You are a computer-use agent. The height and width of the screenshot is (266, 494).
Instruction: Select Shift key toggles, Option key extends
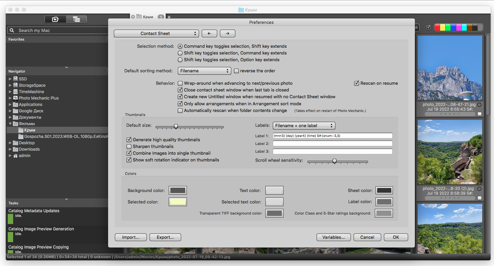click(x=180, y=60)
